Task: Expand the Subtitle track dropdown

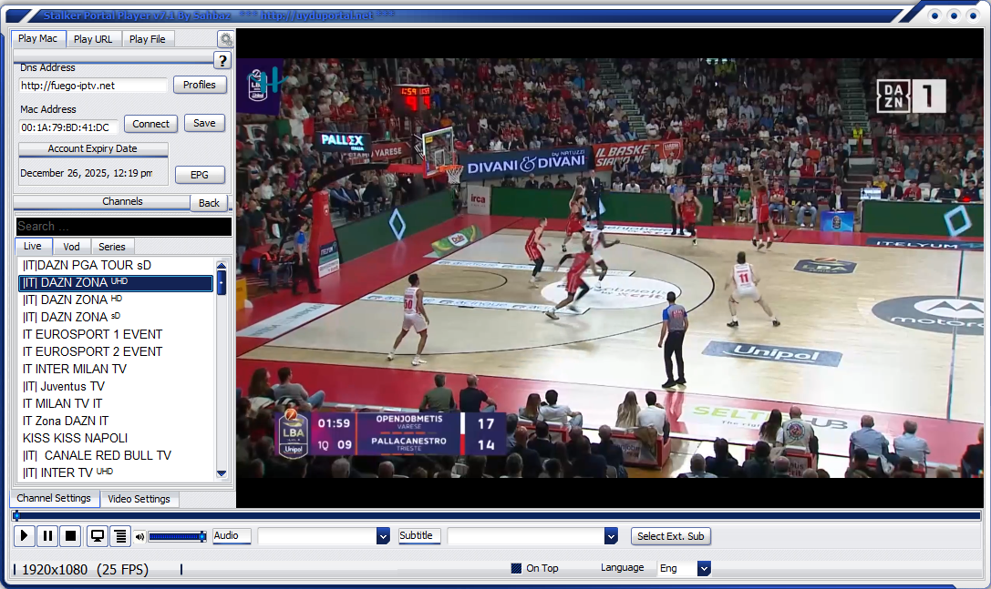Action: pos(611,536)
